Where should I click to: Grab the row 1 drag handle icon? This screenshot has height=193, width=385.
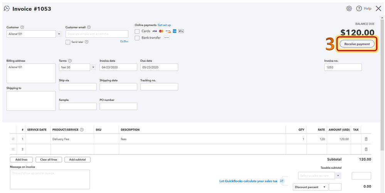(13, 139)
